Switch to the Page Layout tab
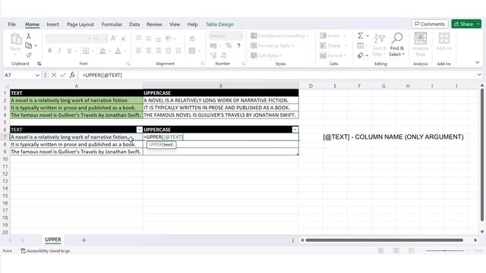This screenshot has height=273, width=486. tap(80, 24)
